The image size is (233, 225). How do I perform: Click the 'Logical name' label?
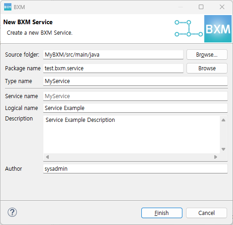pyautogui.click(x=21, y=108)
